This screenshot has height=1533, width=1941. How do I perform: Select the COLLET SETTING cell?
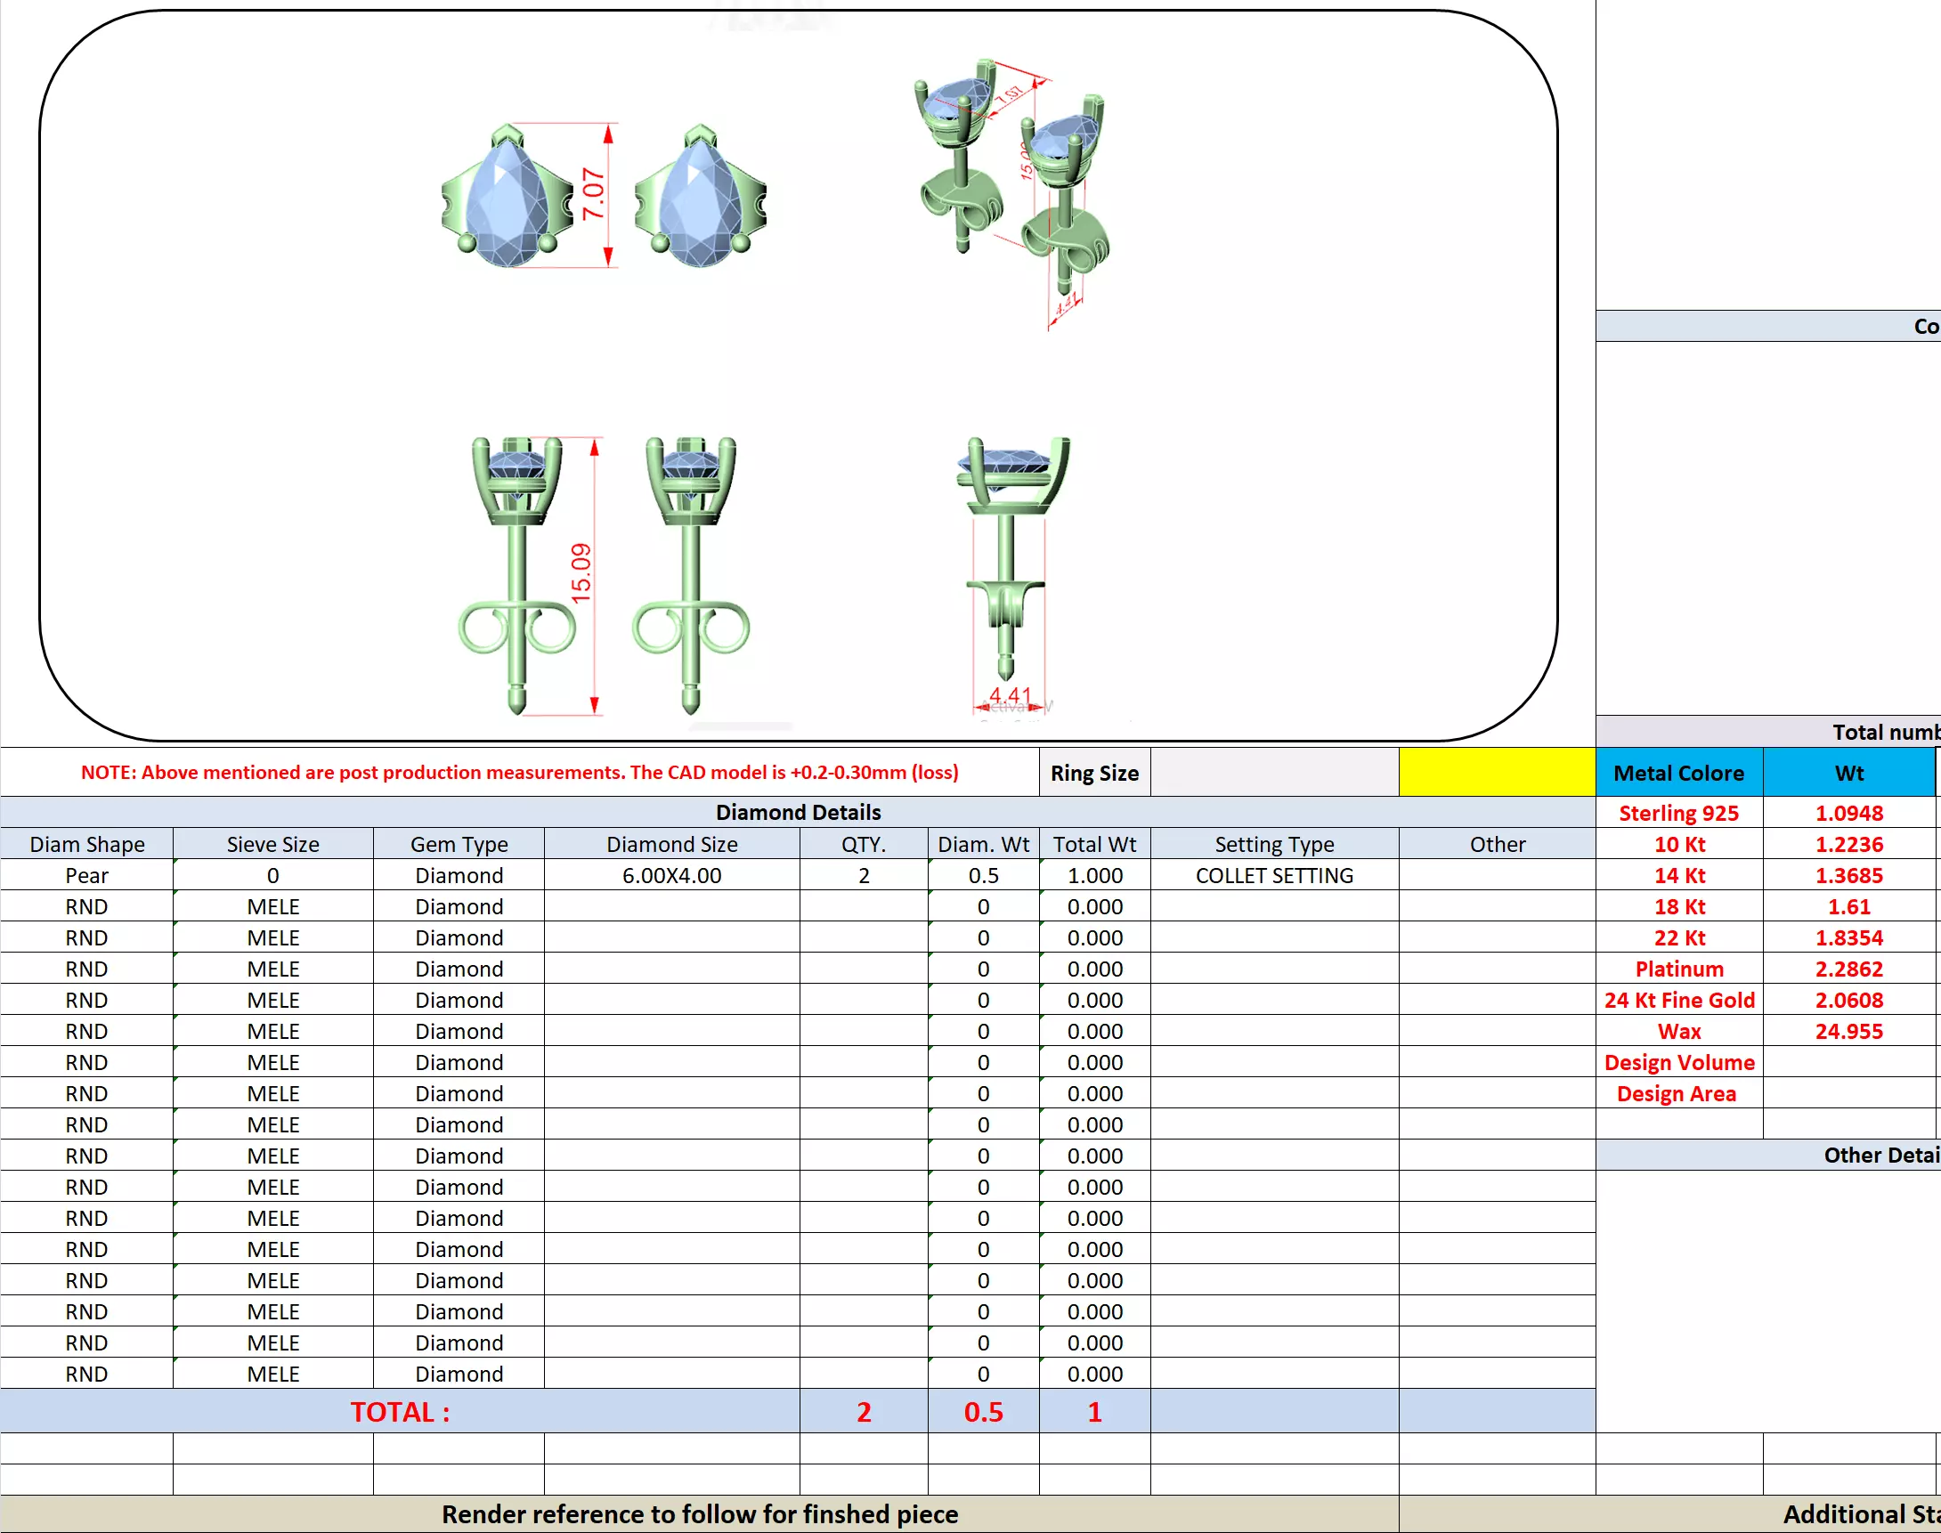pos(1274,875)
